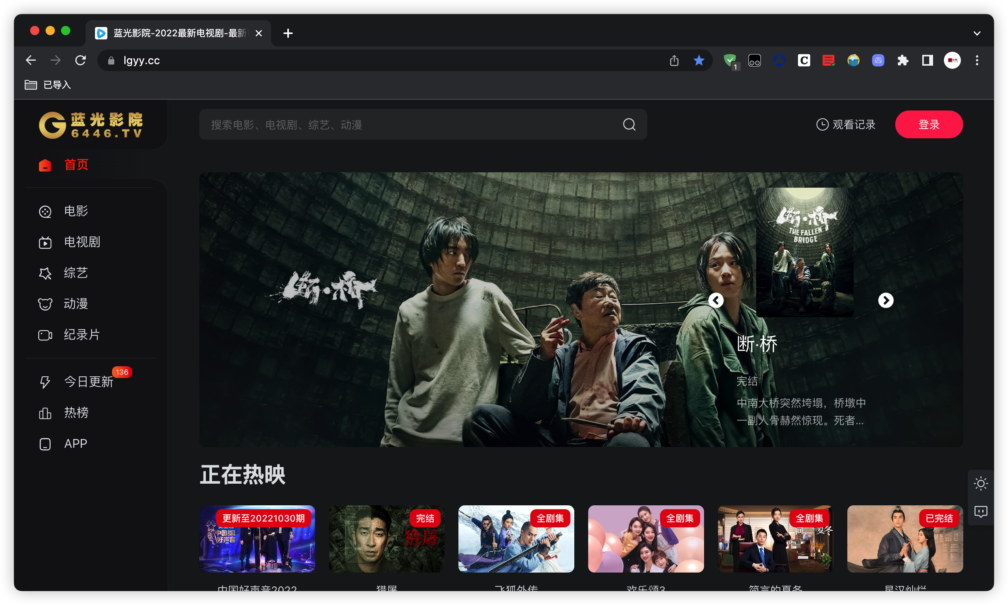Open the purple robot extension icon

pyautogui.click(x=877, y=60)
